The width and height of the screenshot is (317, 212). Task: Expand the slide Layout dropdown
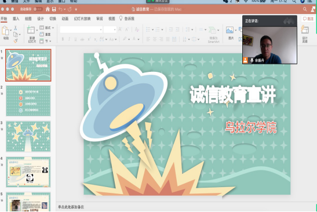(47, 28)
